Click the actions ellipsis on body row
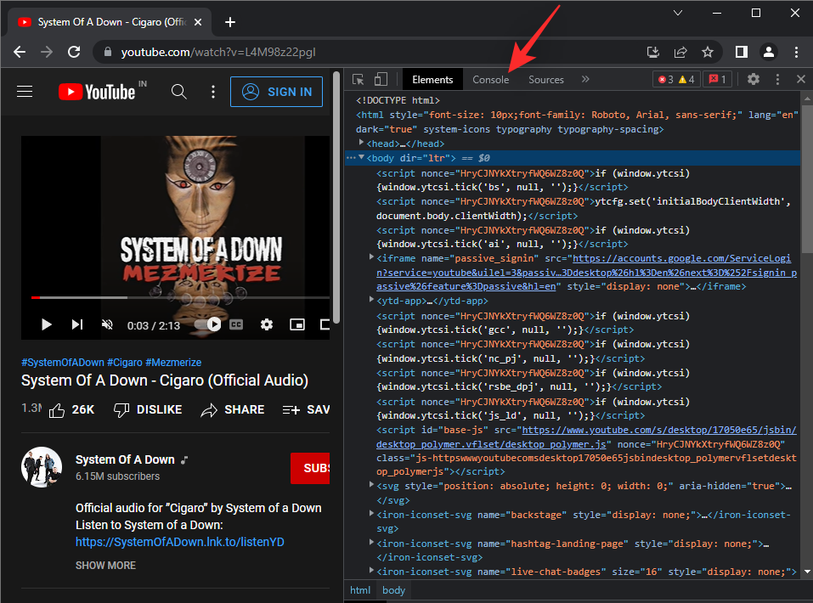The height and width of the screenshot is (603, 813). (351, 158)
